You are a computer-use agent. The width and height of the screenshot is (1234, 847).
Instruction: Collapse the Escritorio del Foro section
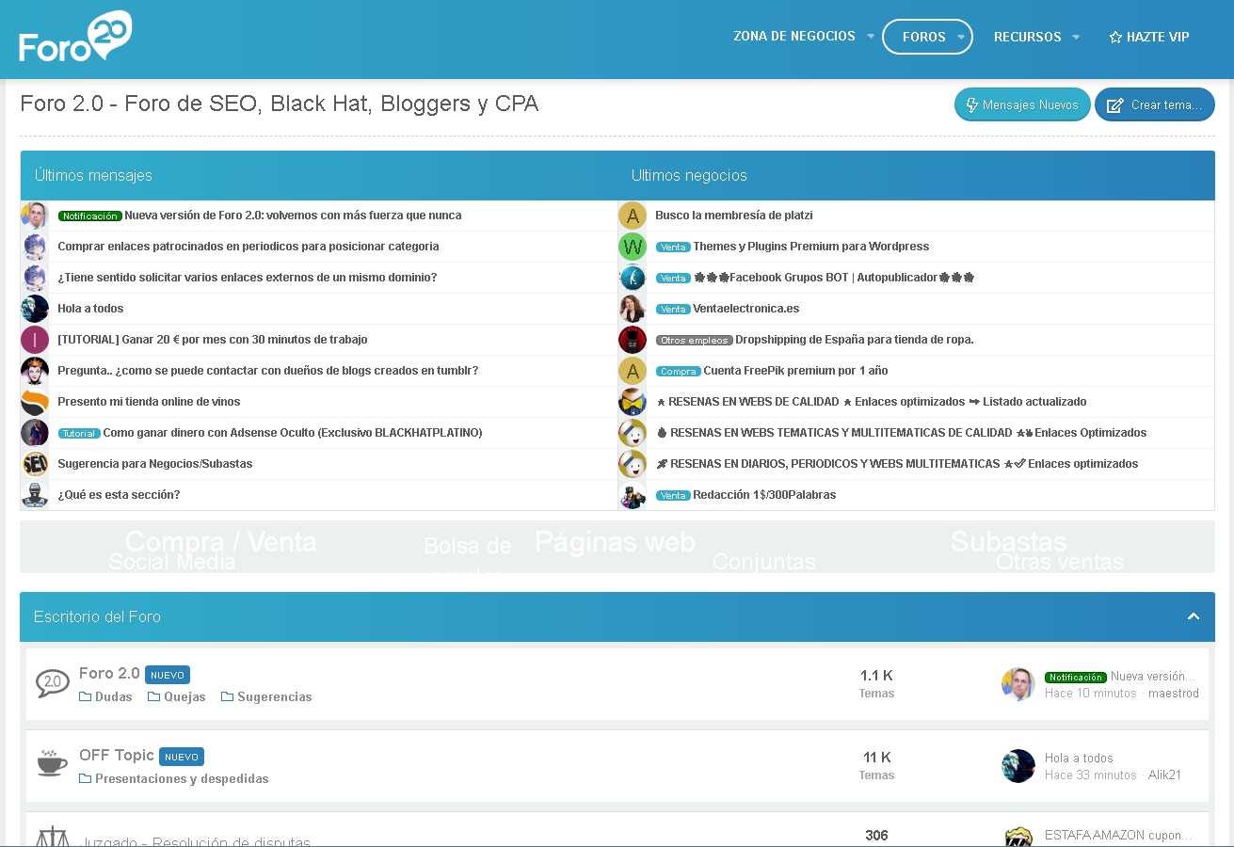tap(1193, 616)
